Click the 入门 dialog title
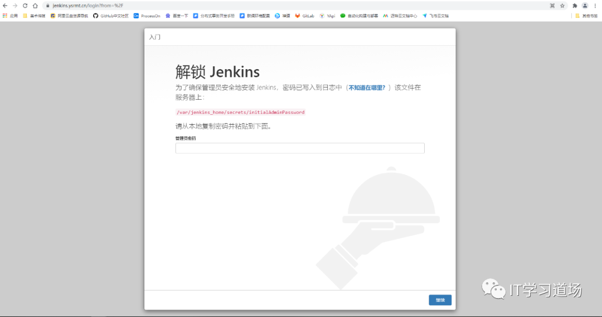The image size is (602, 317). [x=155, y=37]
